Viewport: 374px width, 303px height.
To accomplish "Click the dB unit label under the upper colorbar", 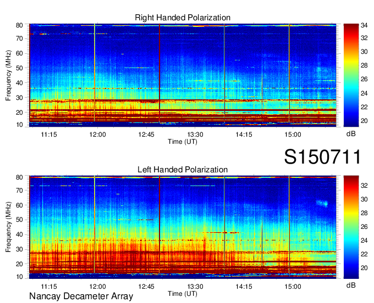I will coord(351,134).
